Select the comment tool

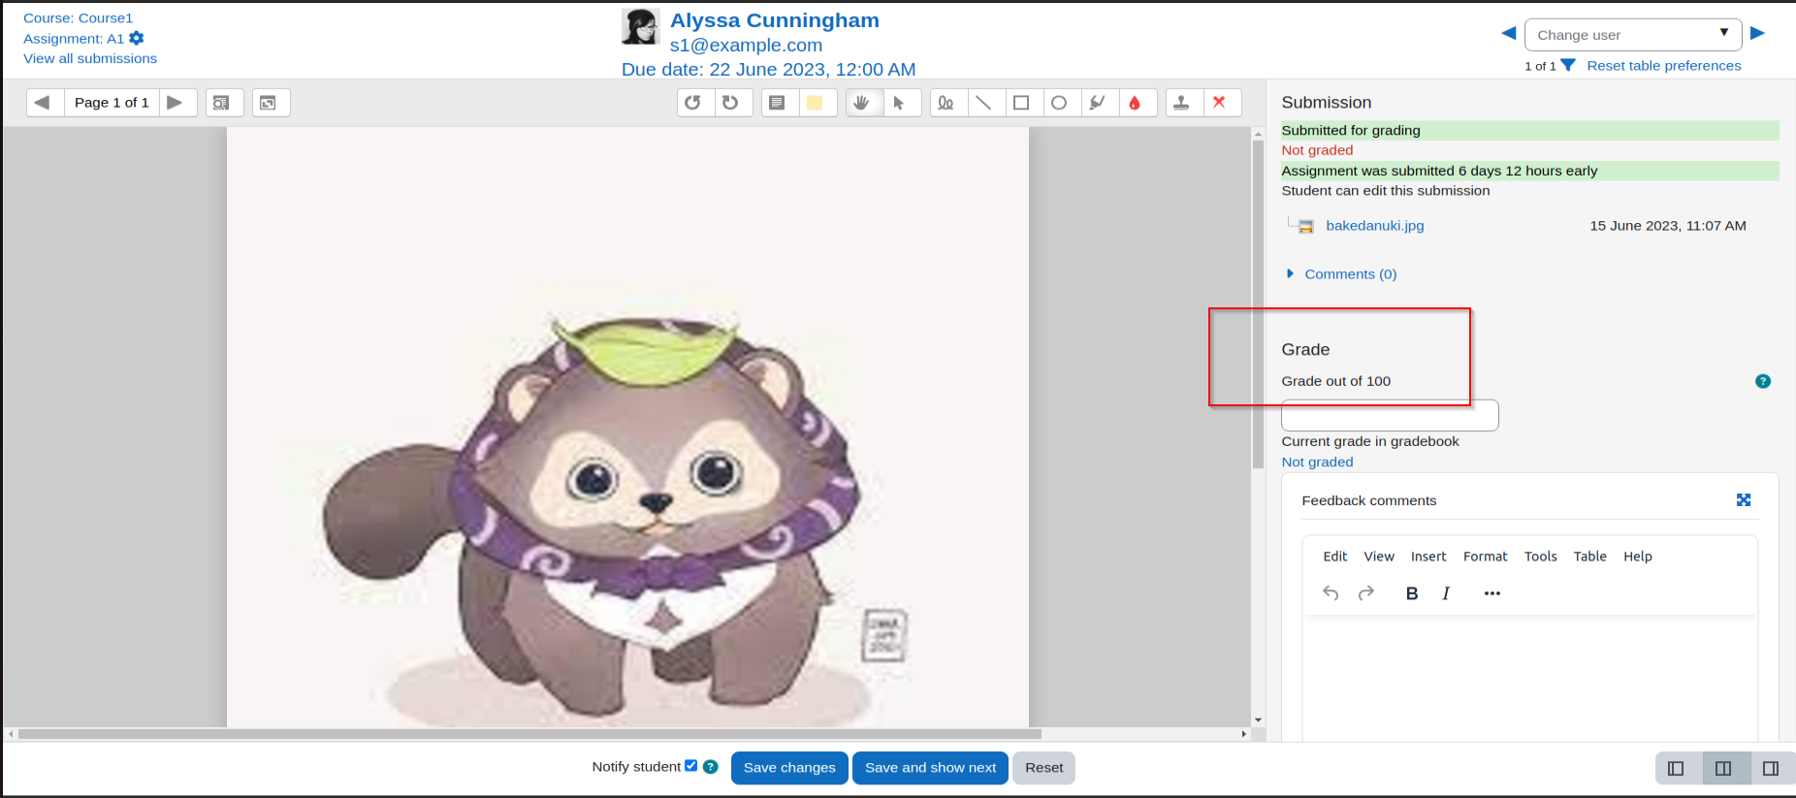coord(778,103)
